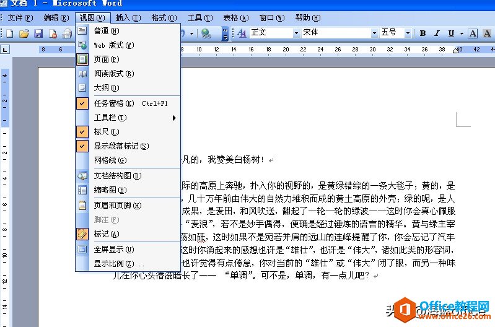Choose 显示比例(Z)... zoom option
This screenshot has width=495, height=327.
coord(128,264)
